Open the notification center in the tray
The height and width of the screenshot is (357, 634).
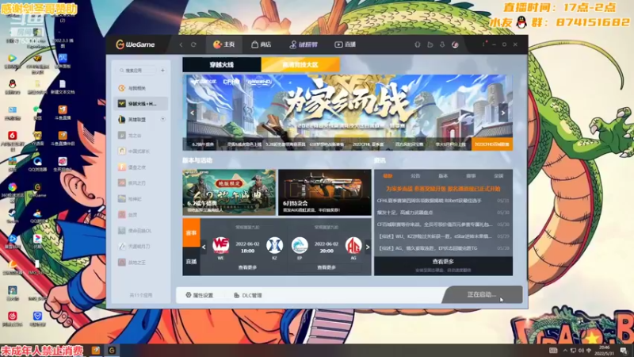click(x=624, y=351)
